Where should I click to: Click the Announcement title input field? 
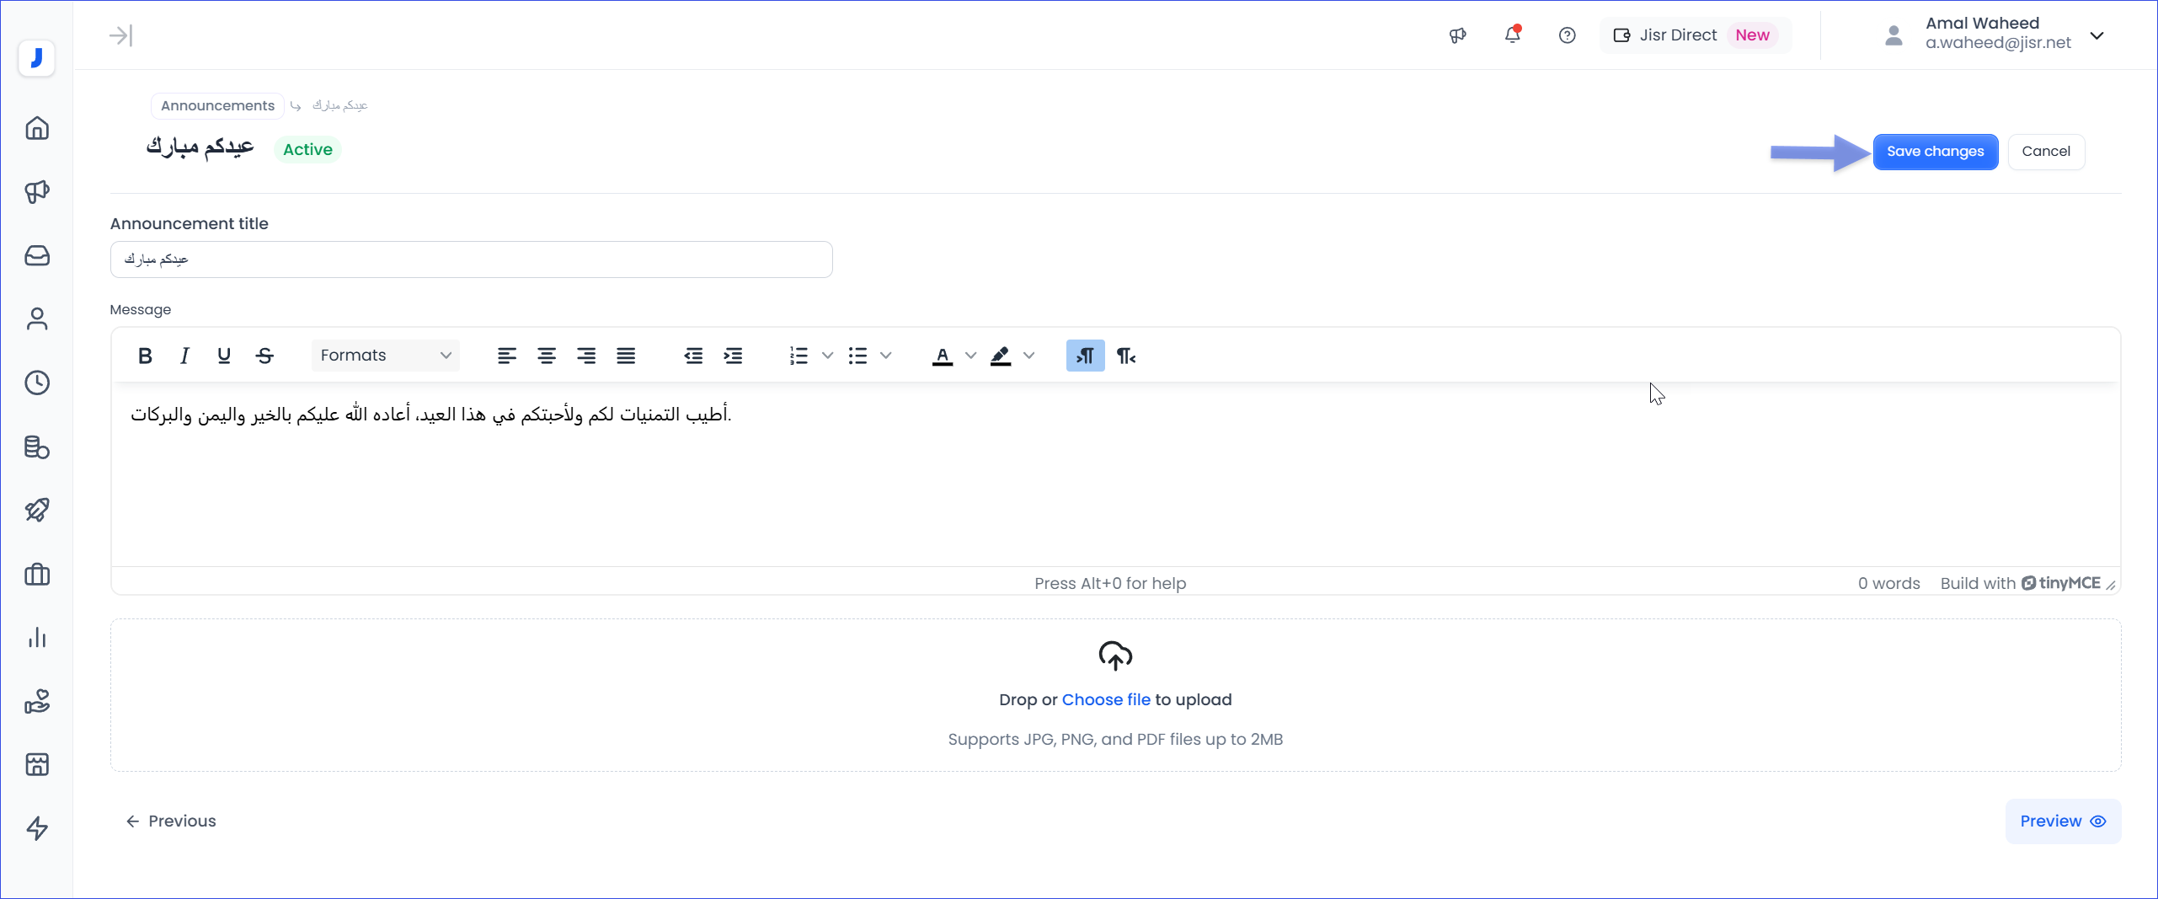pos(471,260)
